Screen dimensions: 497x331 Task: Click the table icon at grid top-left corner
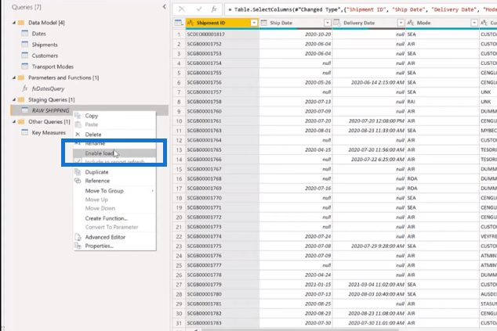click(177, 23)
